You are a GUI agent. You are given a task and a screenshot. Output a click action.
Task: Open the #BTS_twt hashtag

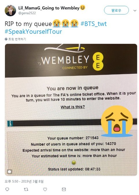tap(94, 24)
